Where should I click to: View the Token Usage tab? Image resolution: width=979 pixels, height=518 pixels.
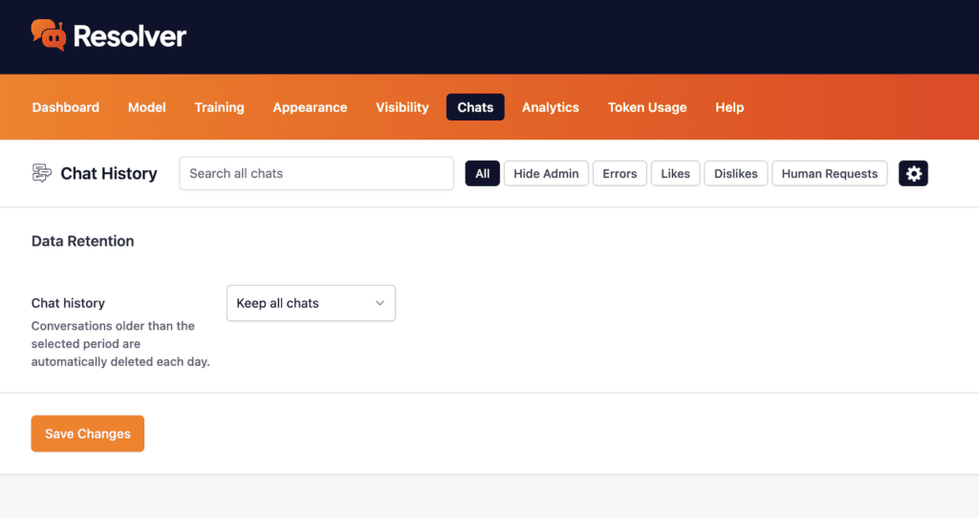click(x=647, y=107)
